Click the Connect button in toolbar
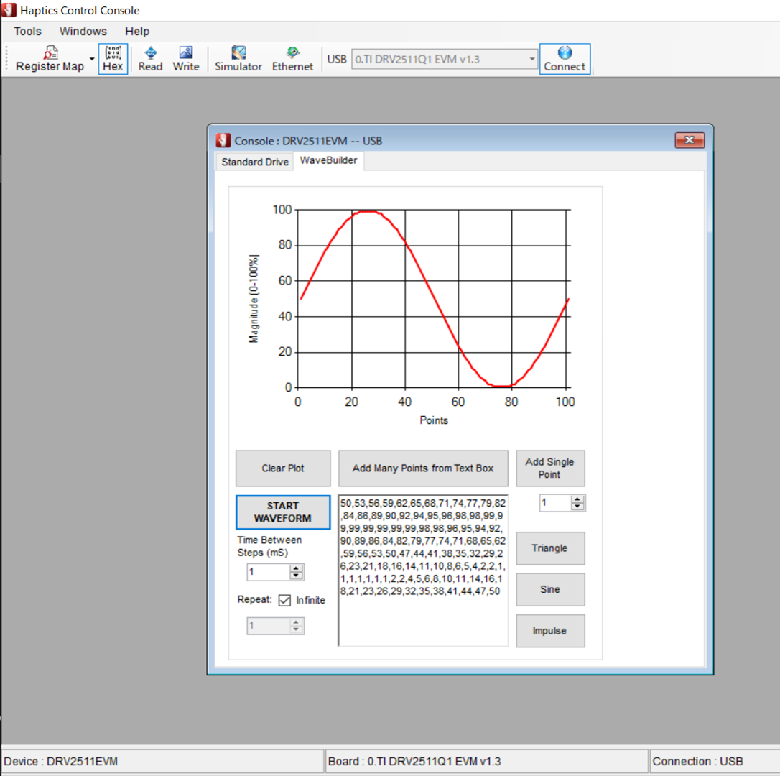 pos(565,59)
